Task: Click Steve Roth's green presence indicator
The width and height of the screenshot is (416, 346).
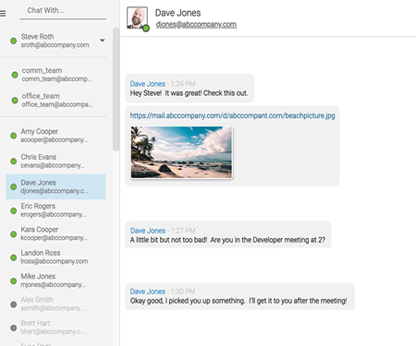Action: 13,41
